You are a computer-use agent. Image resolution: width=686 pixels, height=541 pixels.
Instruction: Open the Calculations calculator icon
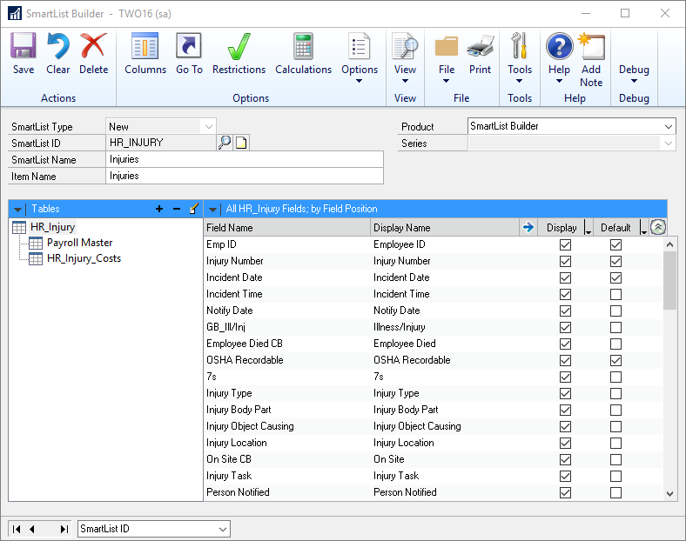tap(303, 46)
